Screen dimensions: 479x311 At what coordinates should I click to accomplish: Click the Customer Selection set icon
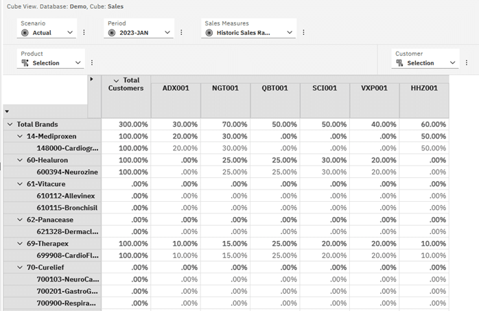[x=399, y=63]
